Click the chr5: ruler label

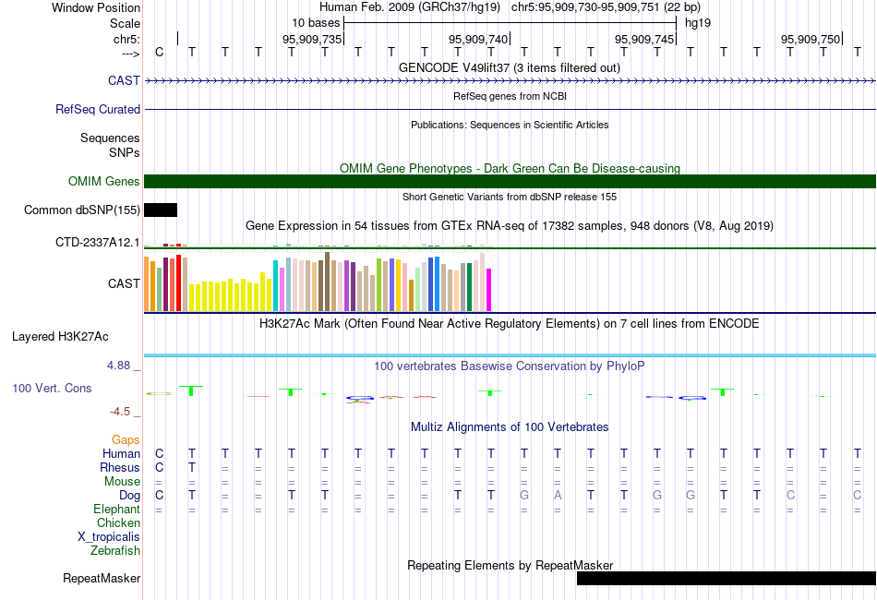point(126,39)
